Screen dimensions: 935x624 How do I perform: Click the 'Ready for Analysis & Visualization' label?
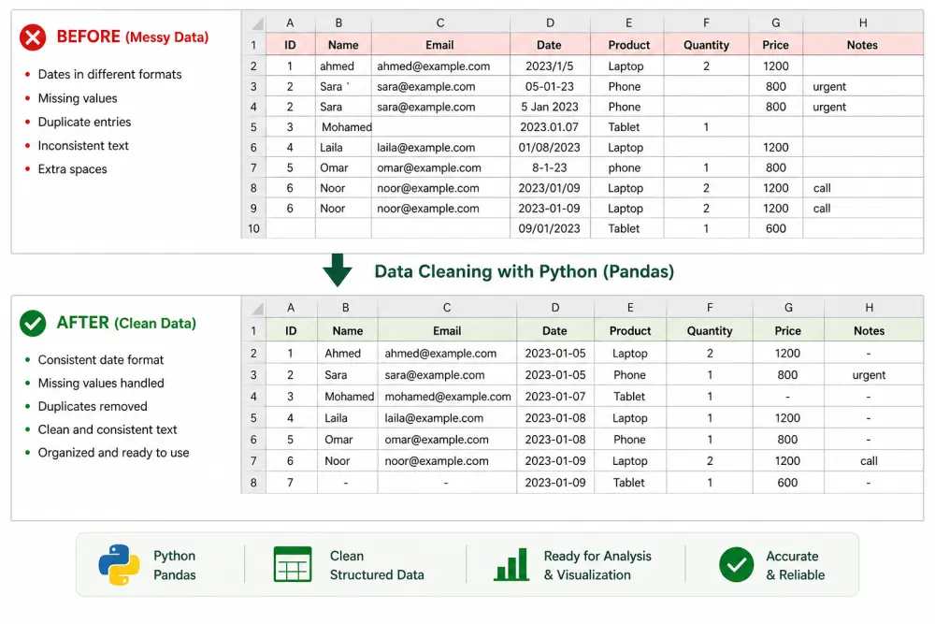(597, 565)
